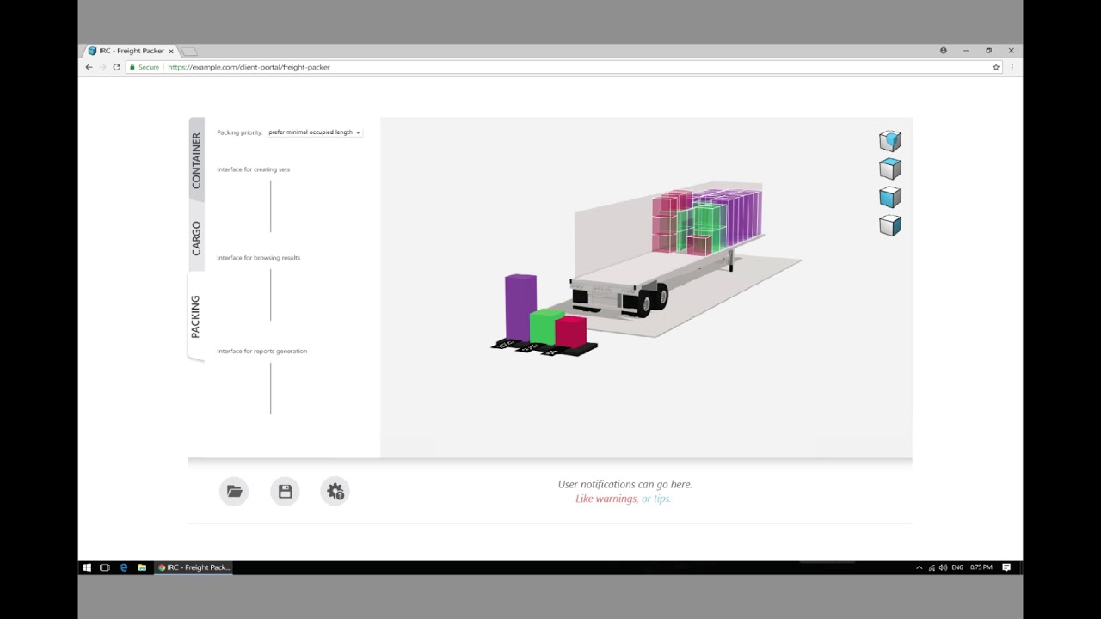Open the CARGO side tab
The width and height of the screenshot is (1101, 619).
point(196,238)
